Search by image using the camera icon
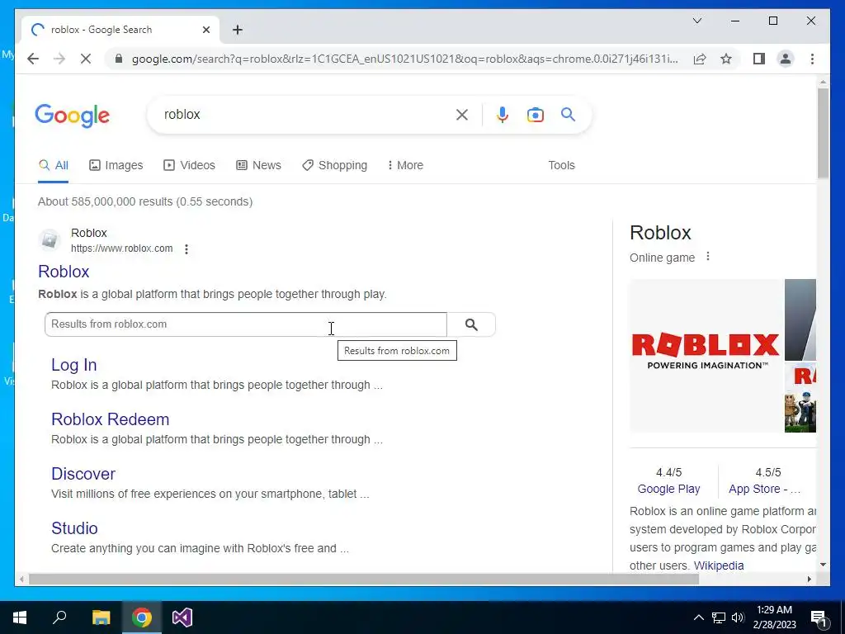The image size is (845, 634). (535, 114)
